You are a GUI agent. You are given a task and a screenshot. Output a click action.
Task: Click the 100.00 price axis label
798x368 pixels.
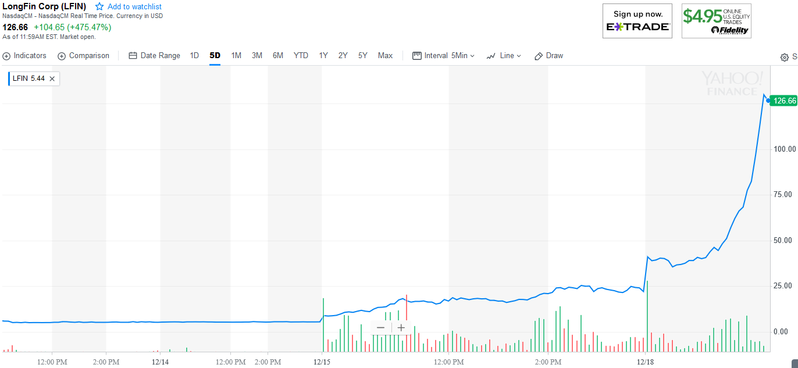[784, 149]
